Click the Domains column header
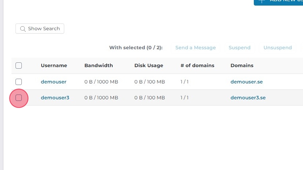Image resolution: width=303 pixels, height=170 pixels. tap(242, 66)
